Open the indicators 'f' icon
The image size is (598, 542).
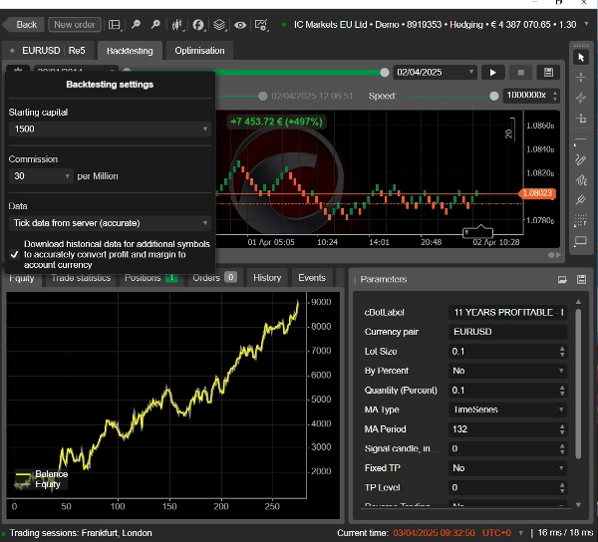pos(198,25)
